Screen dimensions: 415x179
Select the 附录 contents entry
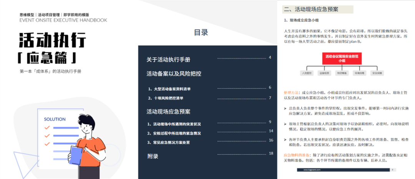153,156
